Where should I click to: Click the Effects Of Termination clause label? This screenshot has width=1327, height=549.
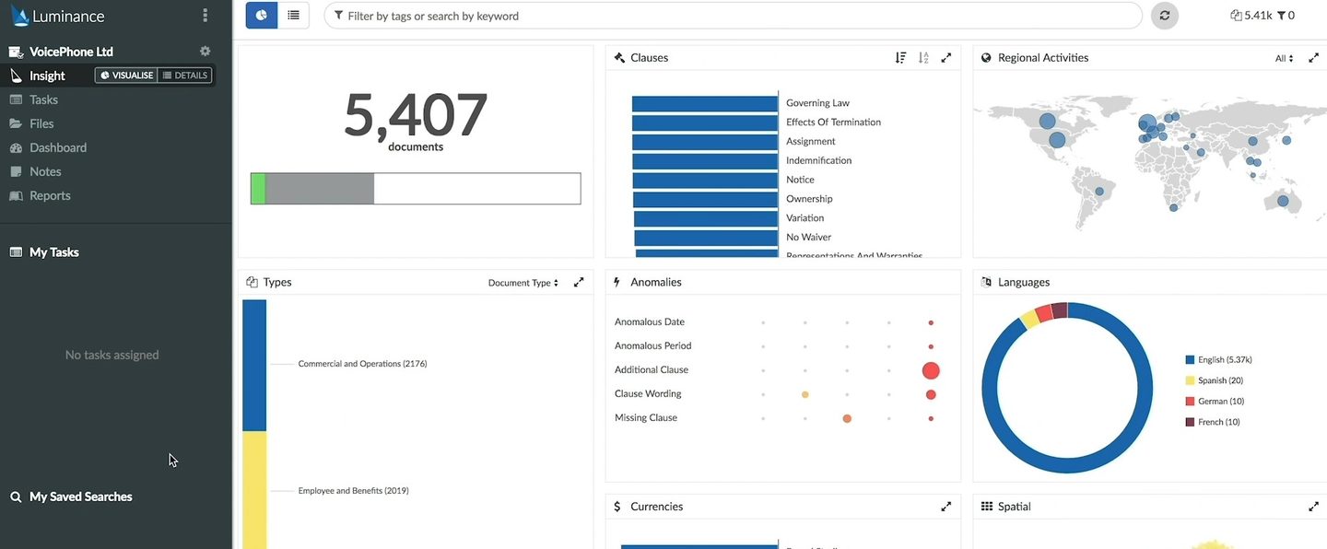[833, 122]
